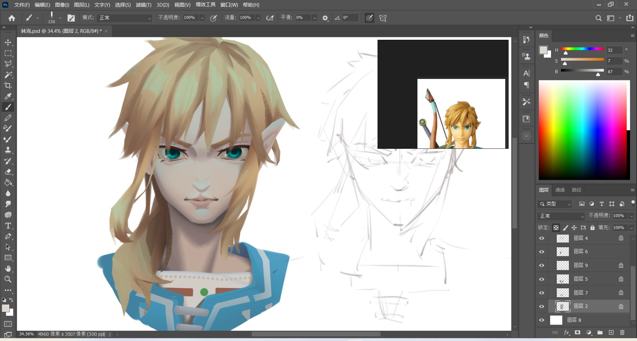
Task: Open layer fill 填充 dropdown arrow
Action: (631, 228)
